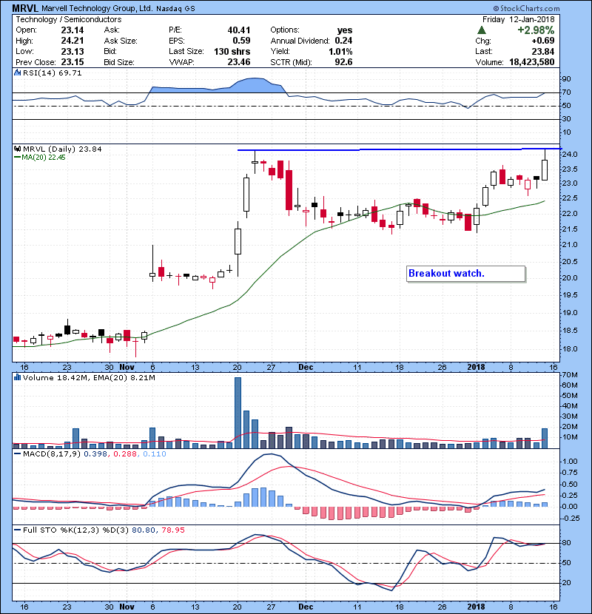
Task: Click the 'Nov' label on the bottom date axis
Action: click(127, 607)
